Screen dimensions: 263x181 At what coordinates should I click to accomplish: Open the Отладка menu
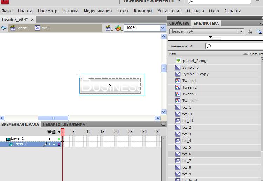pyautogui.click(x=195, y=11)
